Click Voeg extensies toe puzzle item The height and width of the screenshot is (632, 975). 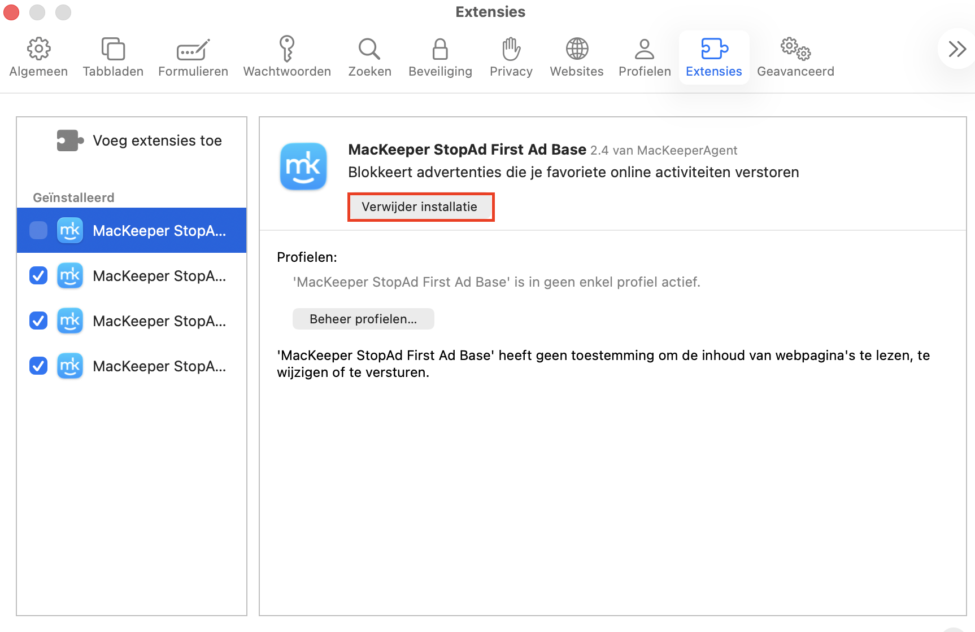139,141
